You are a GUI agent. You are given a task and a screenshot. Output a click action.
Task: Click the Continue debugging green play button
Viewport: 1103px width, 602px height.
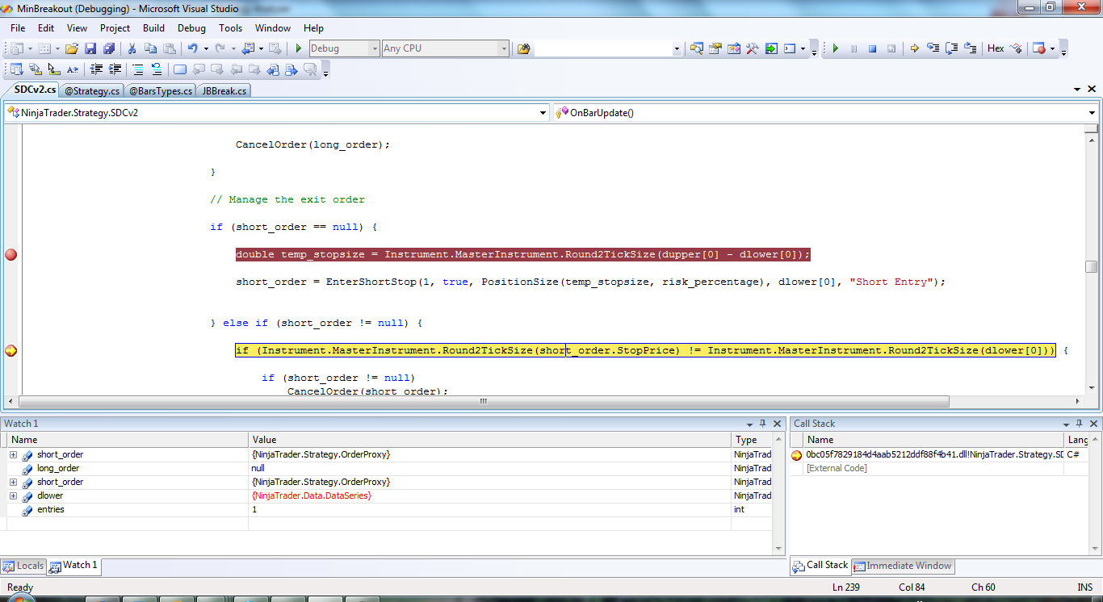[x=836, y=48]
